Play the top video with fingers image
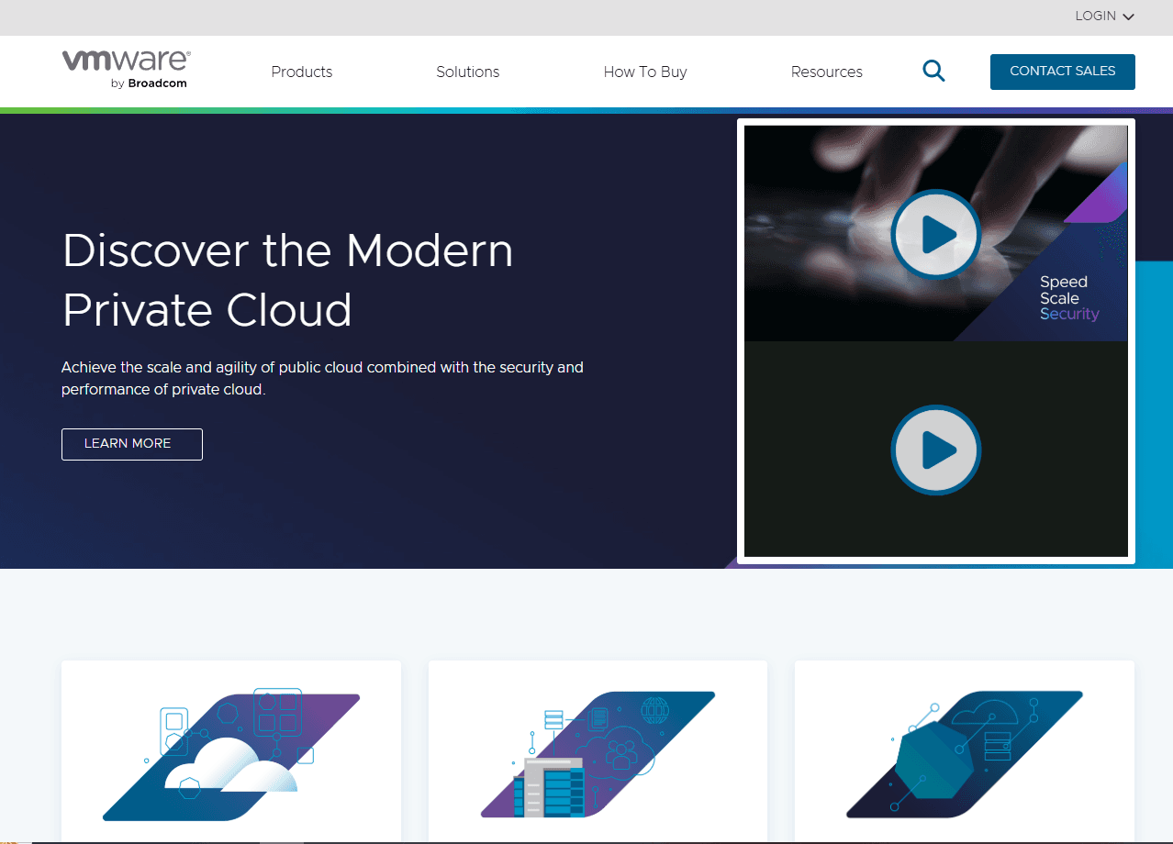Viewport: 1173px width, 844px height. (935, 235)
